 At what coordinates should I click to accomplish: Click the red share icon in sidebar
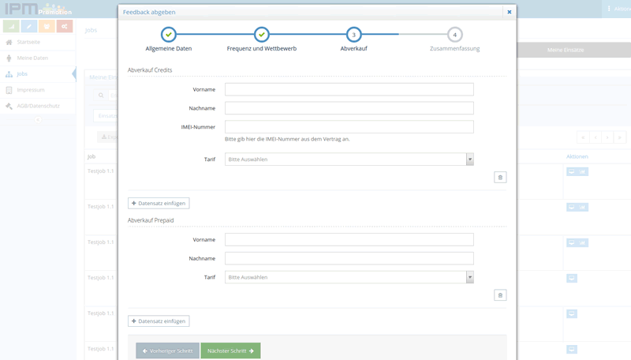[65, 26]
